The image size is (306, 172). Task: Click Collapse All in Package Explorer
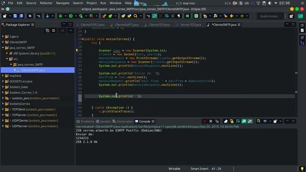coord(47,31)
